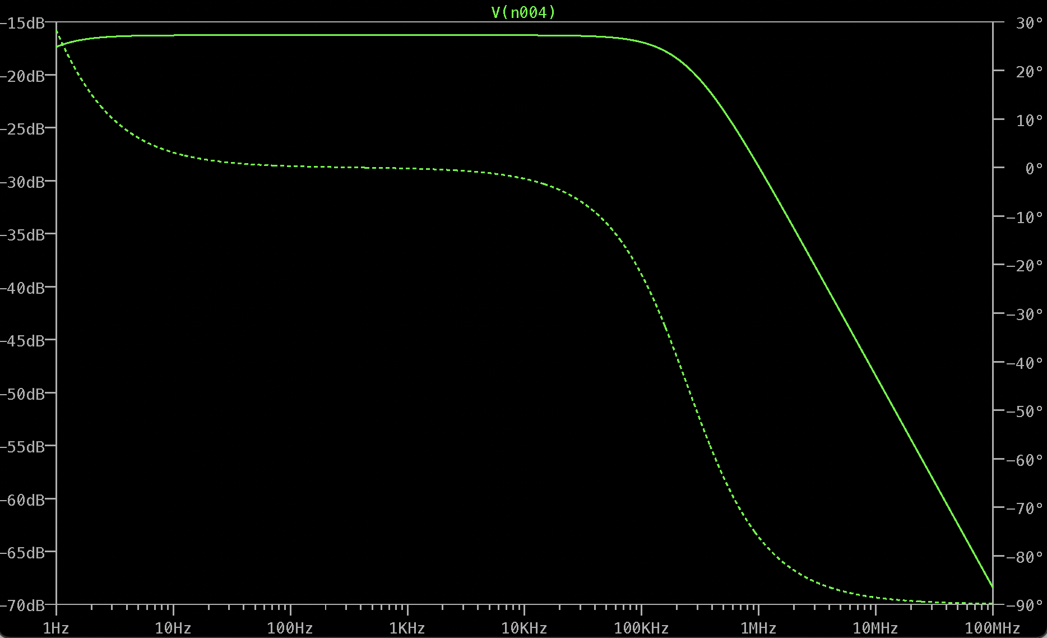Viewport: 1047px width, 638px height.
Task: Click the 10MHz frequency axis label
Action: [x=875, y=628]
